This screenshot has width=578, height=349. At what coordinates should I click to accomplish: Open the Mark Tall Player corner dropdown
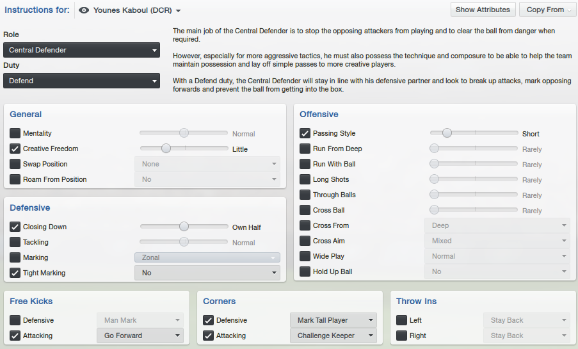click(x=333, y=320)
